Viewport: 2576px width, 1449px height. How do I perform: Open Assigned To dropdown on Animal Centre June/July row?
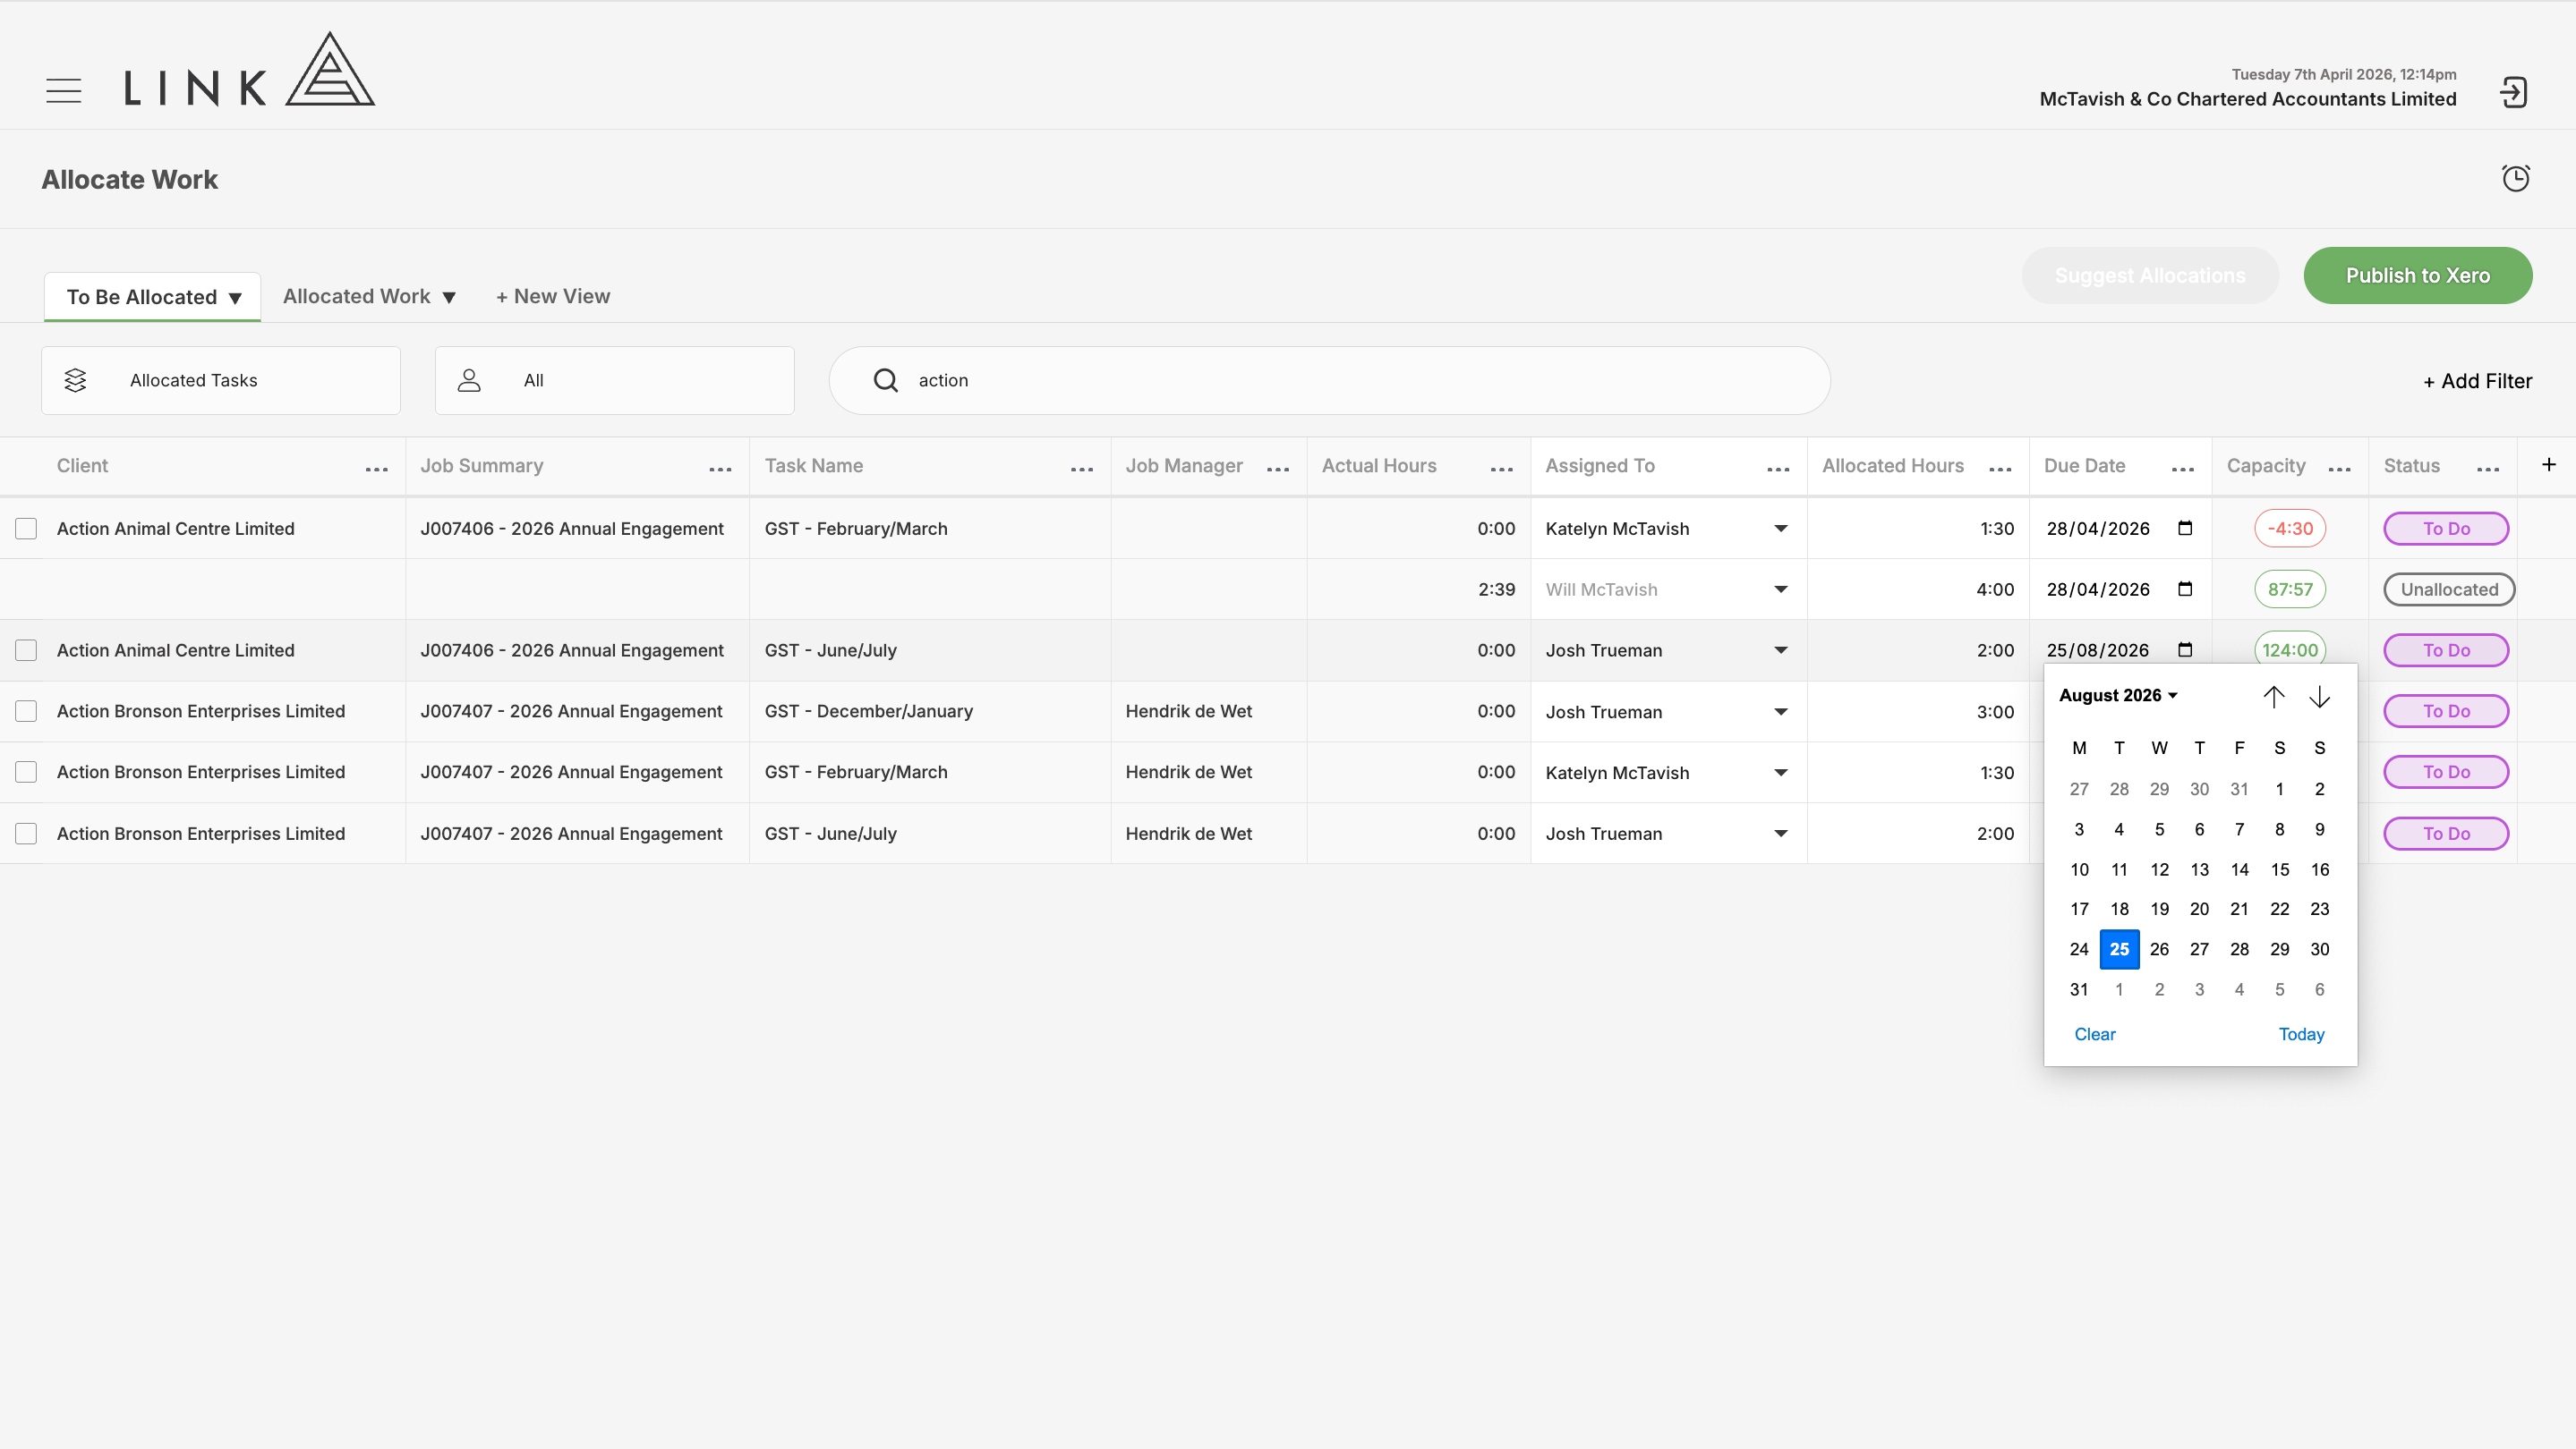[1781, 650]
